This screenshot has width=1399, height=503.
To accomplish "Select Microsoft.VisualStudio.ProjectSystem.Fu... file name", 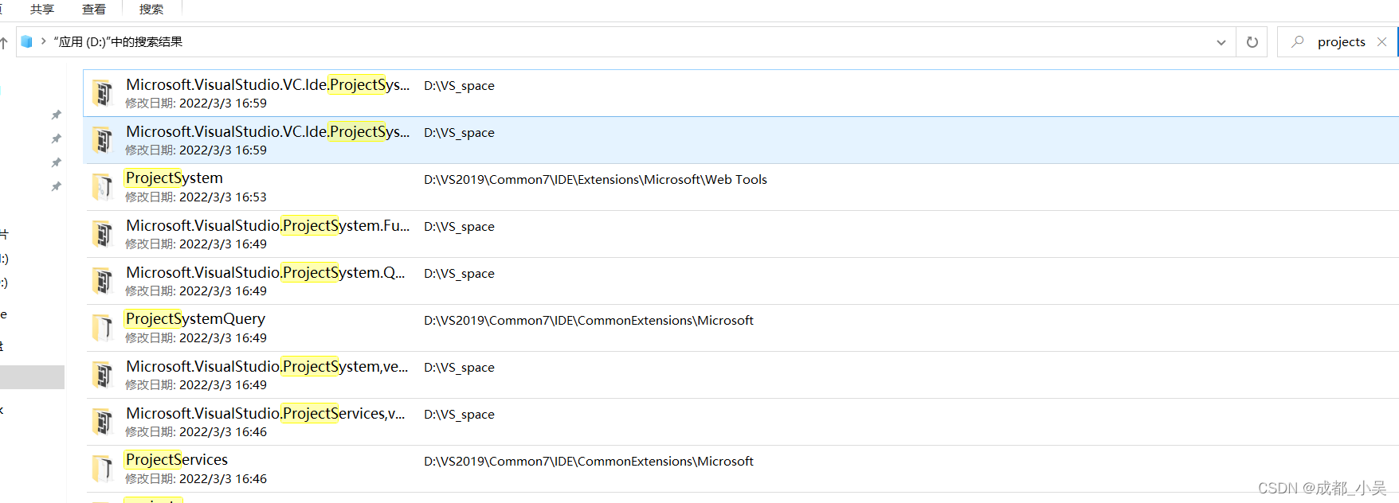I will click(268, 225).
